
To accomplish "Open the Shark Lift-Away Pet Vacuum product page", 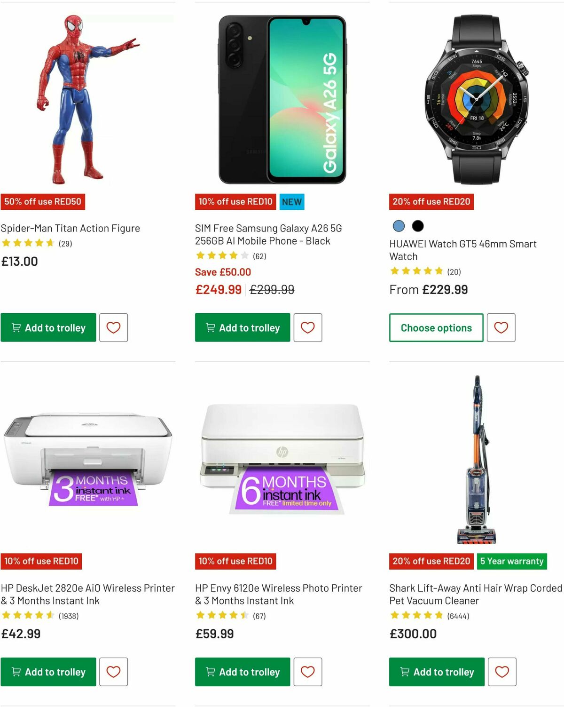I will point(475,594).
